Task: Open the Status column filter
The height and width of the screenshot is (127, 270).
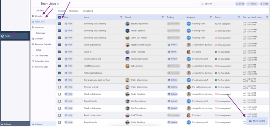Action: (x=239, y=17)
